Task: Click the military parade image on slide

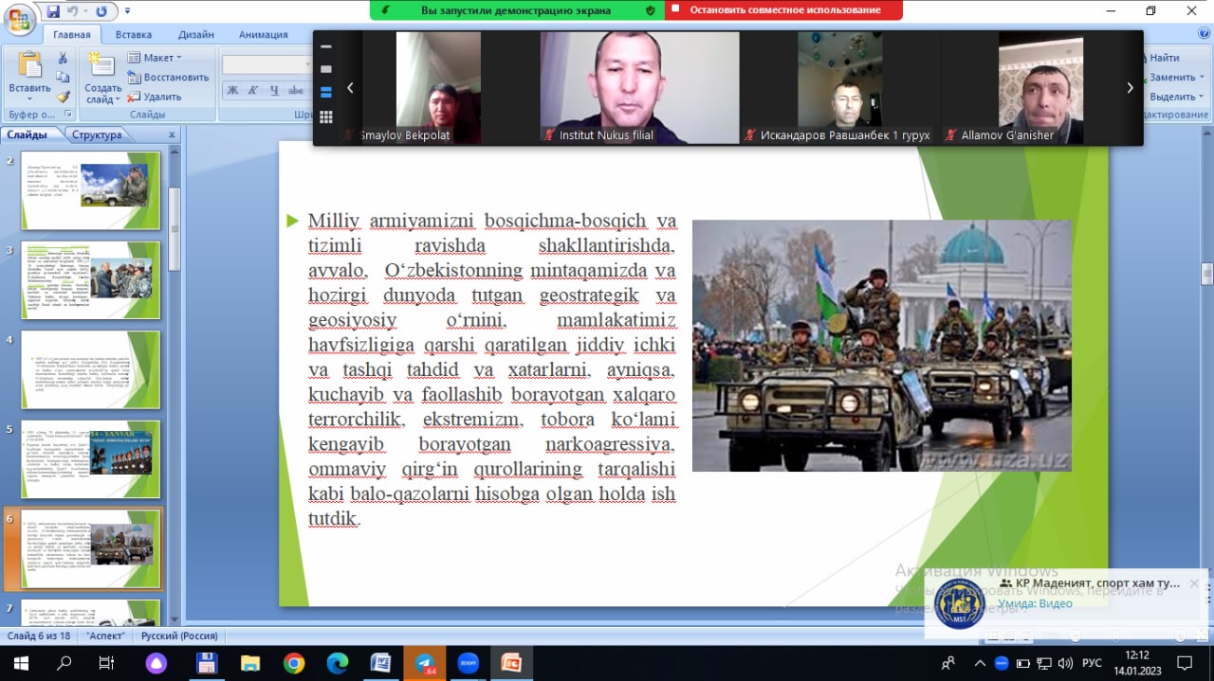Action: pos(881,345)
